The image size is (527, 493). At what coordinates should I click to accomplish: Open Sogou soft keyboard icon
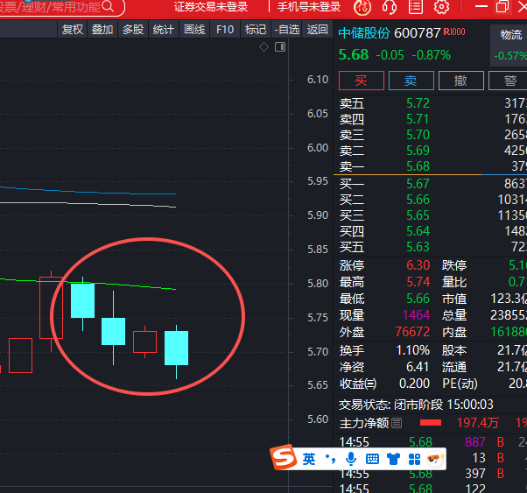[x=372, y=459]
